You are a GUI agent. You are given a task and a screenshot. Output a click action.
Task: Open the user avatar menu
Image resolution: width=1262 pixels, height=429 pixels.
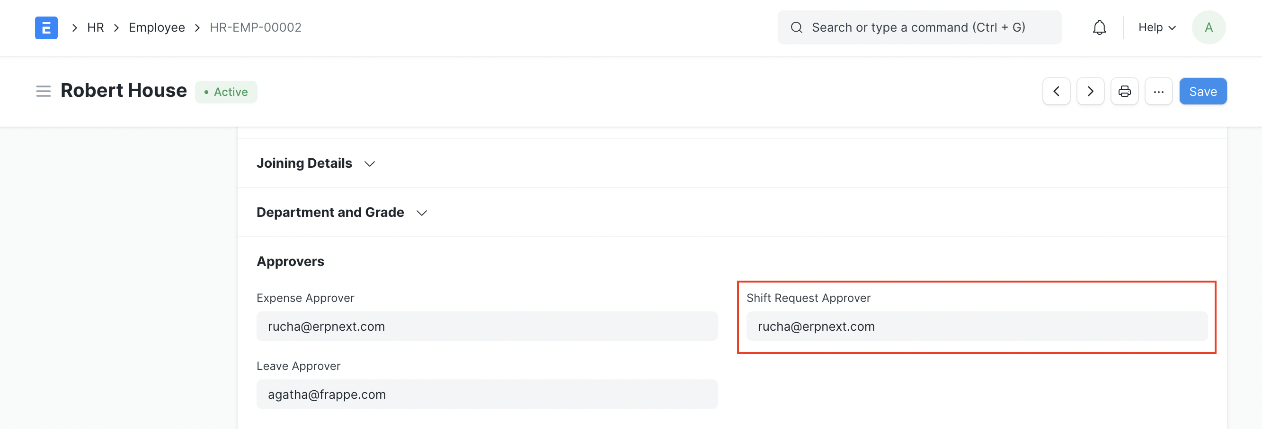click(x=1208, y=27)
